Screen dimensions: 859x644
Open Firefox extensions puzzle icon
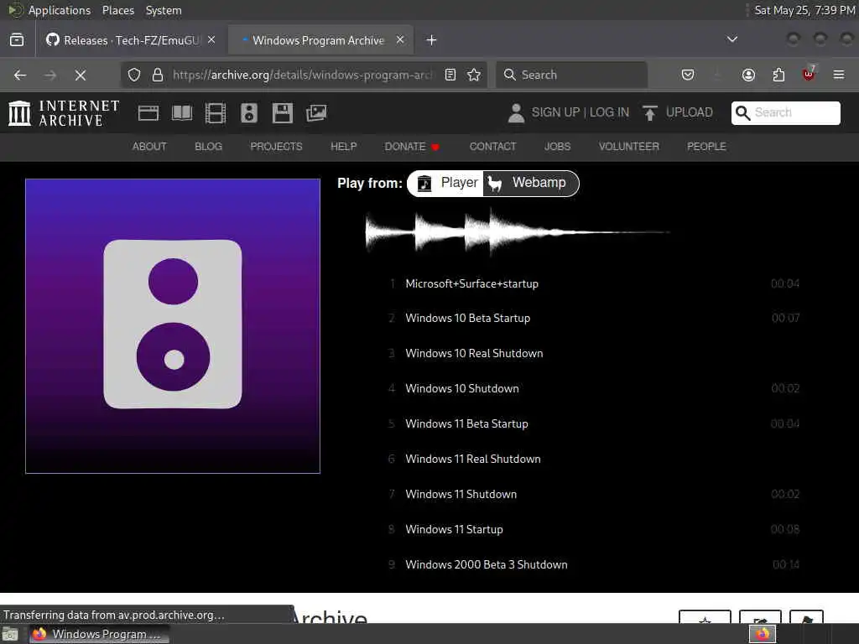(778, 75)
